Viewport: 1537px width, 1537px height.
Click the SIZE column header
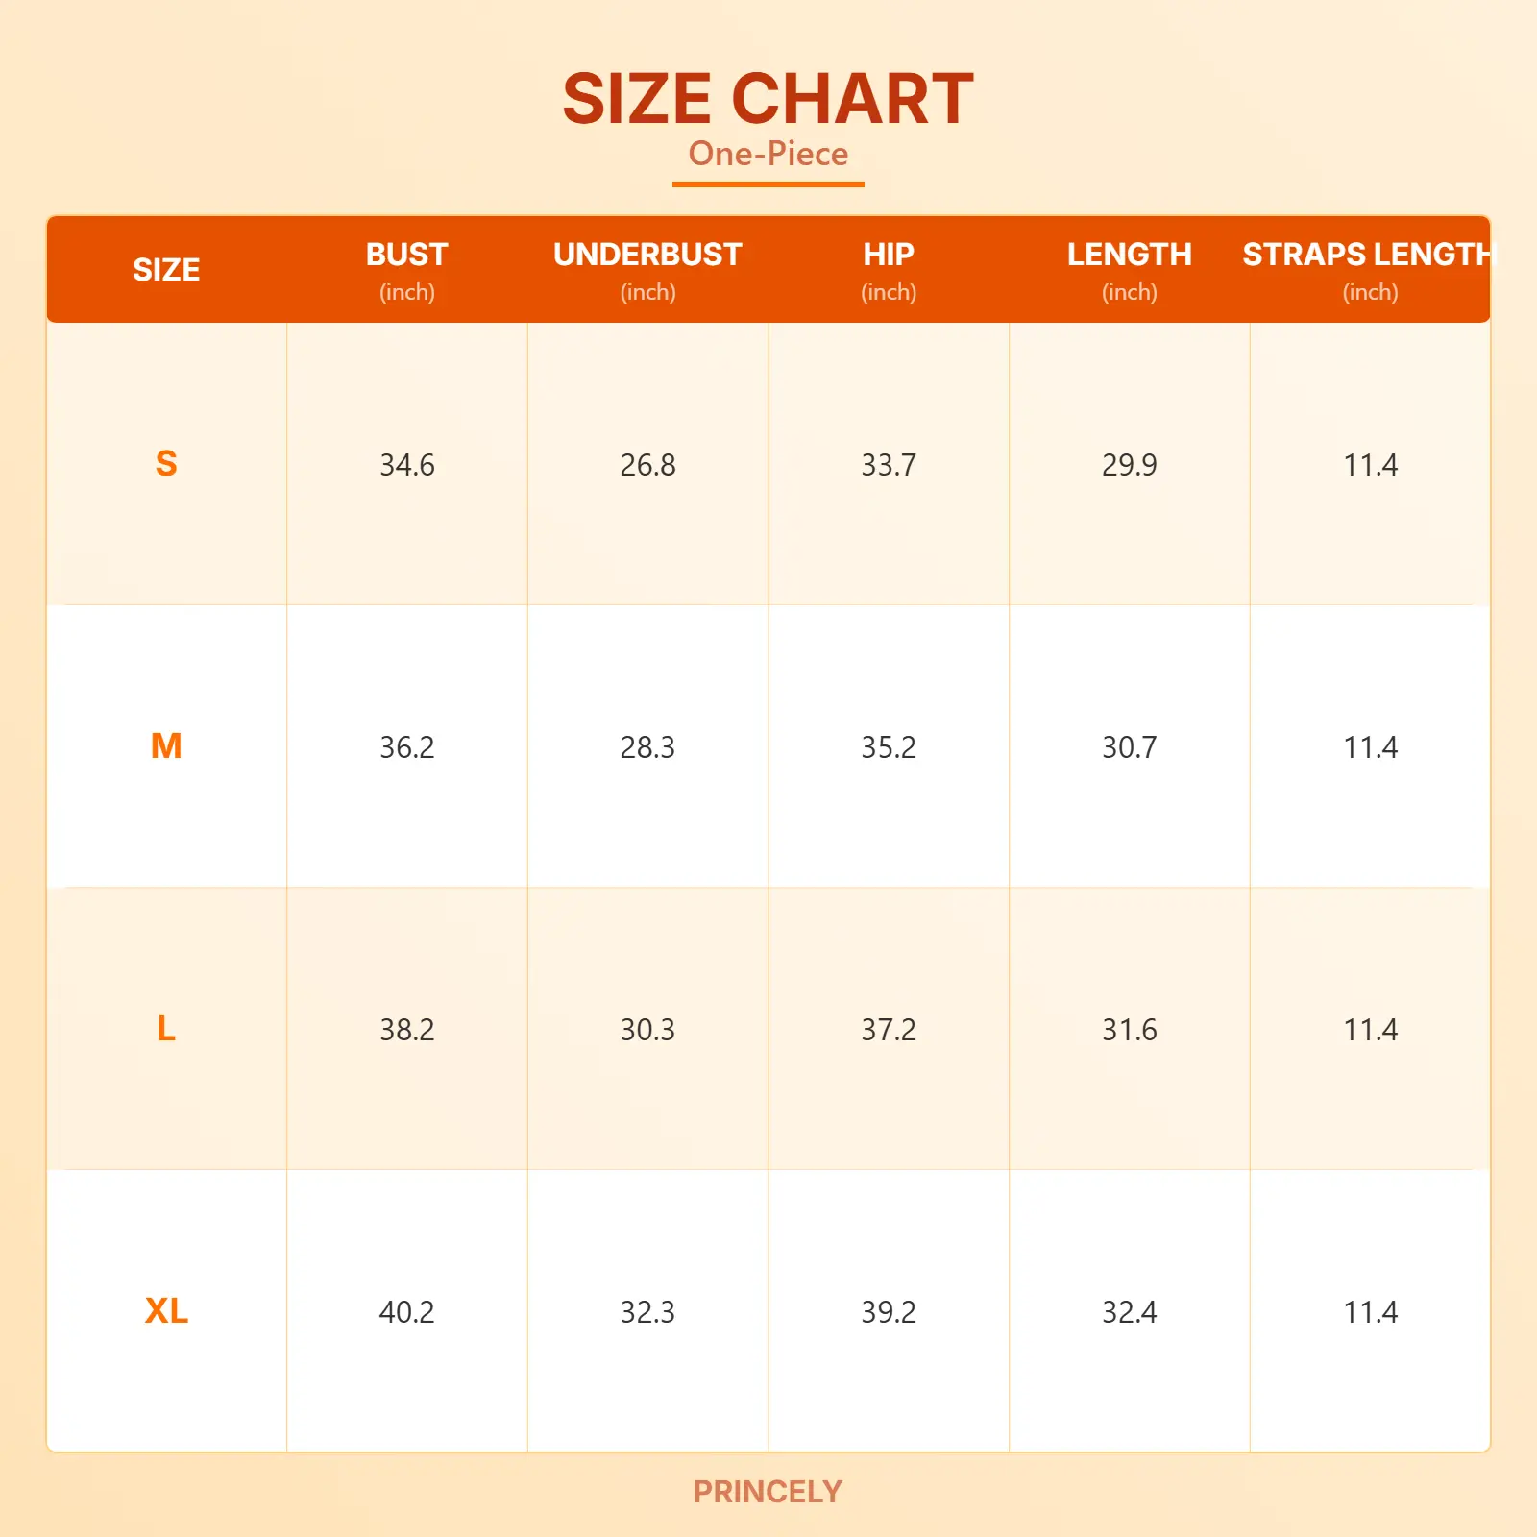click(x=166, y=270)
